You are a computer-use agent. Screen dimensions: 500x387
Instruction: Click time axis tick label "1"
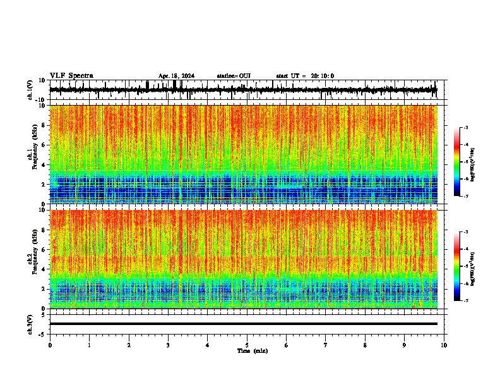[x=89, y=345]
